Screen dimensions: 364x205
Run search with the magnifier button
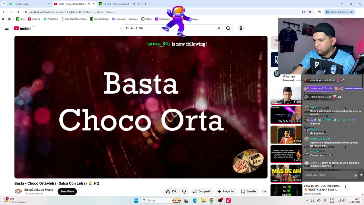coord(228,28)
